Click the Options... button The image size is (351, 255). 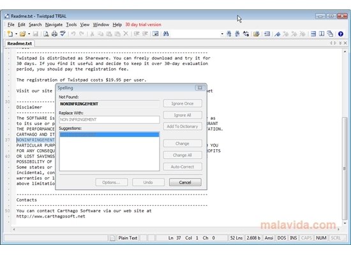click(112, 182)
